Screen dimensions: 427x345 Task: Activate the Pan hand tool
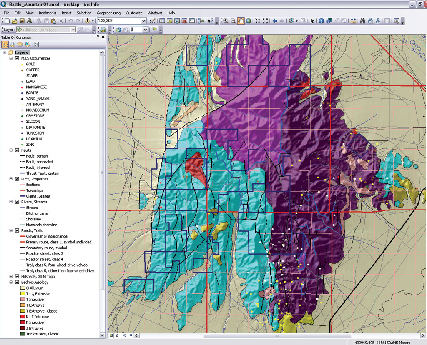[x=241, y=21]
